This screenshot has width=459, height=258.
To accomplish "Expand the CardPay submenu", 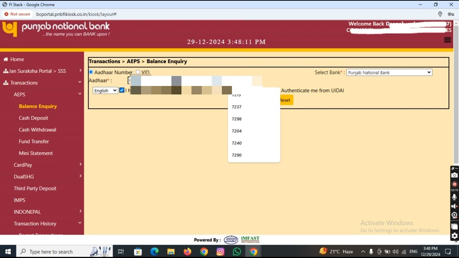I will 42,165.
